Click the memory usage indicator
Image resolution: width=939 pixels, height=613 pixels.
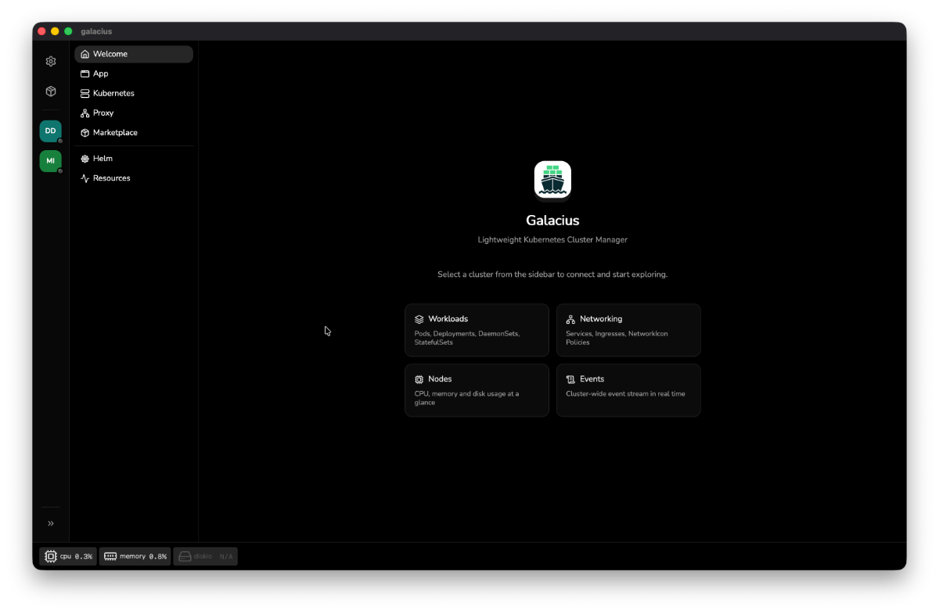[x=135, y=557]
